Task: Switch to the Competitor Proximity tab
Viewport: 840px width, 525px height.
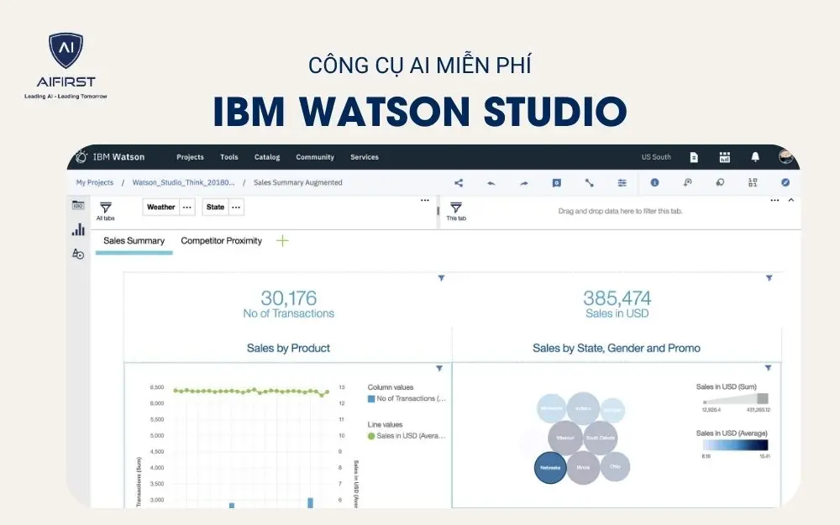Action: (221, 241)
